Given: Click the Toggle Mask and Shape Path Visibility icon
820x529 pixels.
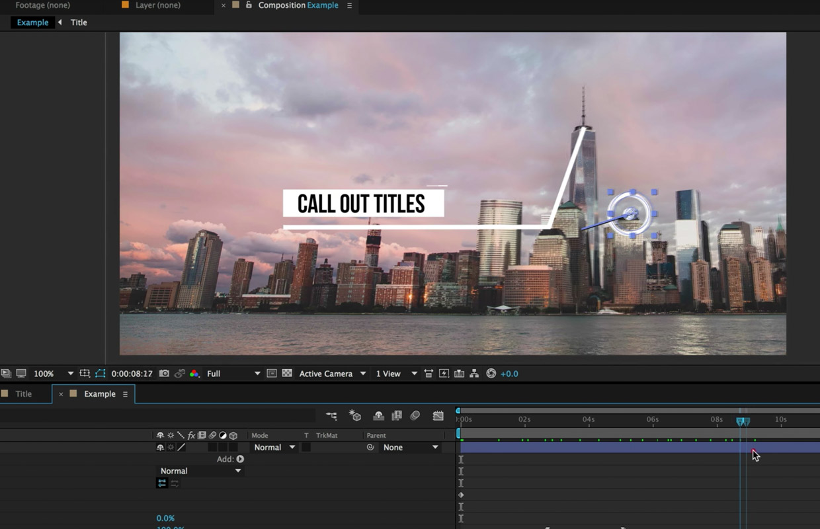Looking at the screenshot, I should click(100, 374).
